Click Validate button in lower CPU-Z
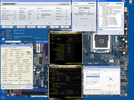The width and height of the screenshot is (134, 100). click(x=69, y=98)
